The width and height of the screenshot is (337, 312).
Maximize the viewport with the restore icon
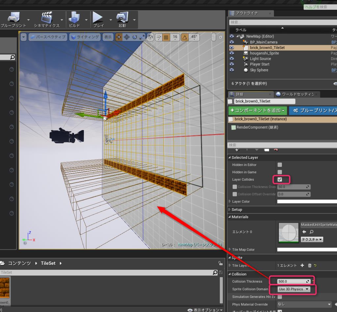coord(220,37)
